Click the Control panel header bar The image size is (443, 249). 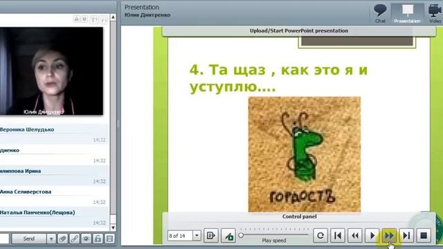[x=299, y=216]
